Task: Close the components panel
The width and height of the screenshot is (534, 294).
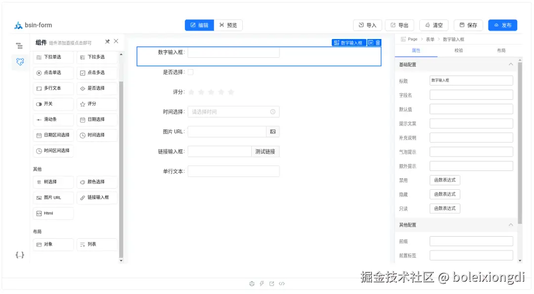Action: 116,41
